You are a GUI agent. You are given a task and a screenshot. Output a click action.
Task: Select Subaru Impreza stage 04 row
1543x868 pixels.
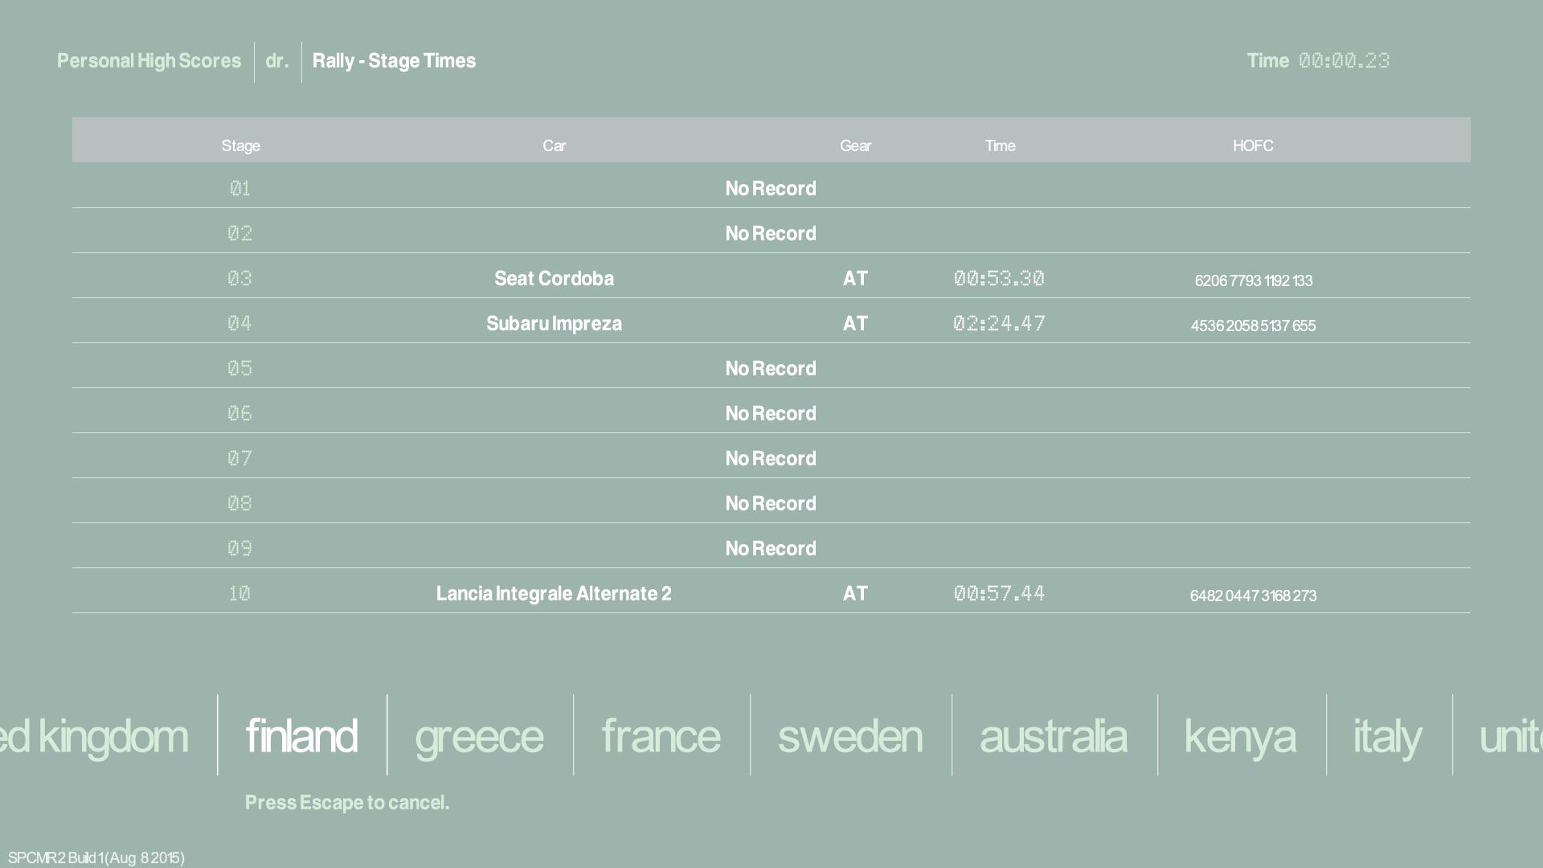(x=554, y=323)
